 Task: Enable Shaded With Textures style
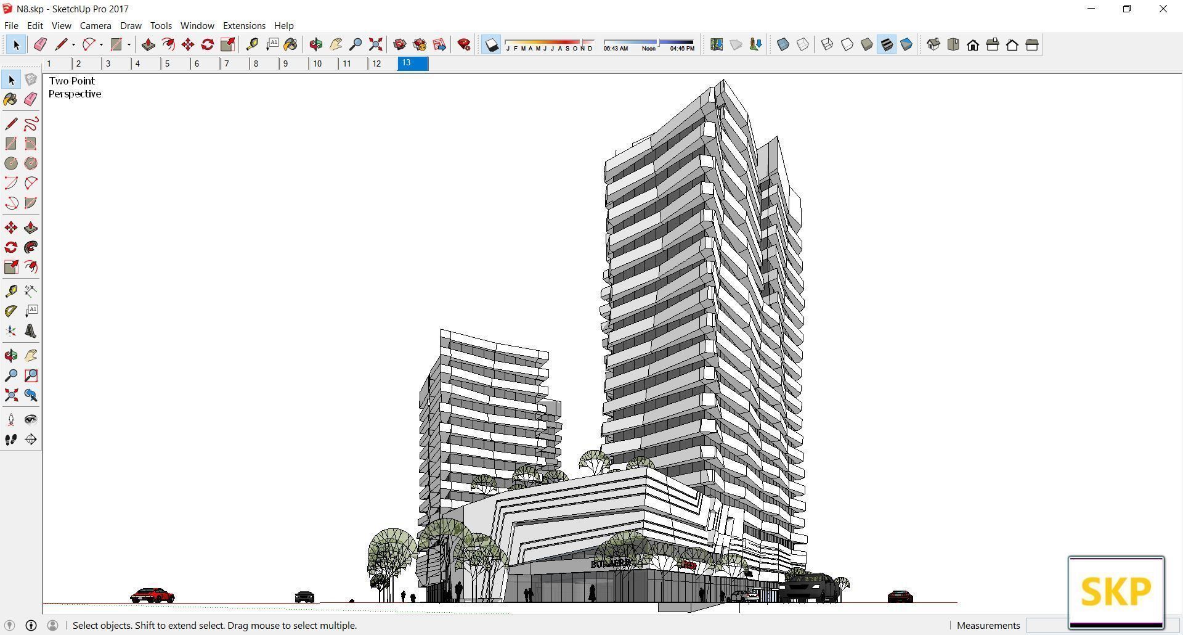(887, 44)
